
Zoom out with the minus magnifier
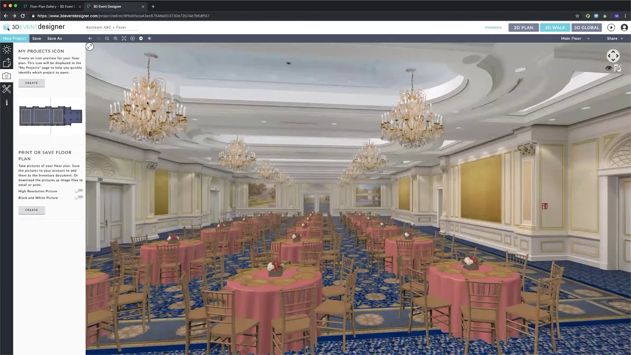tap(107, 38)
